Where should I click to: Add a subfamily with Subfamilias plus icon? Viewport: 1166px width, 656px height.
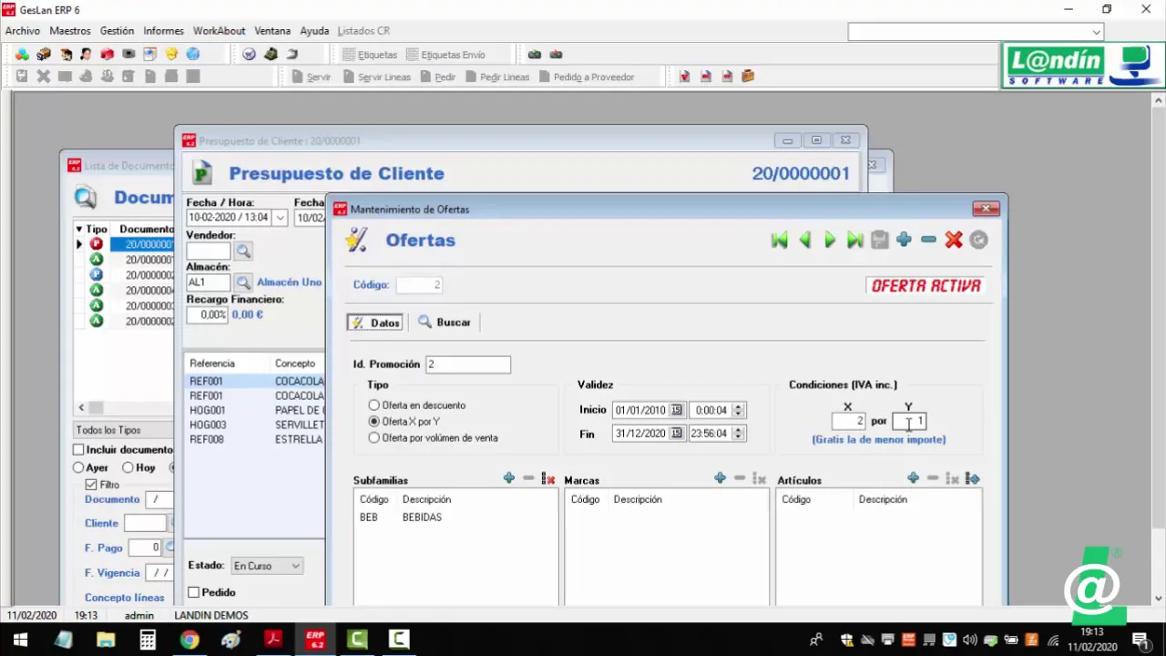tap(508, 478)
